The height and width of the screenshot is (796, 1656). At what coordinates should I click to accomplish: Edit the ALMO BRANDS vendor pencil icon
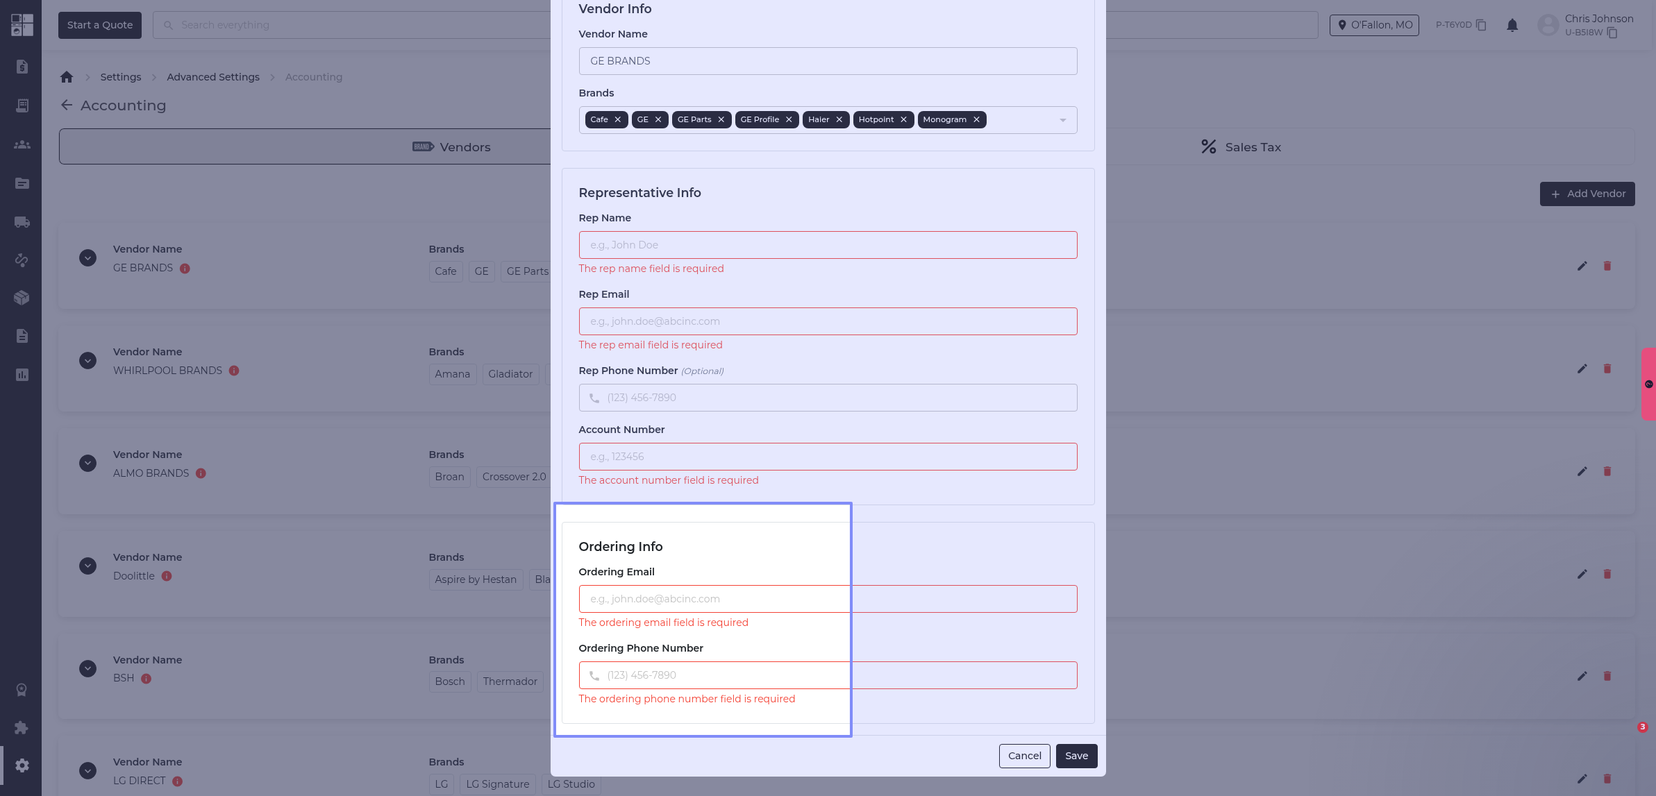tap(1582, 471)
